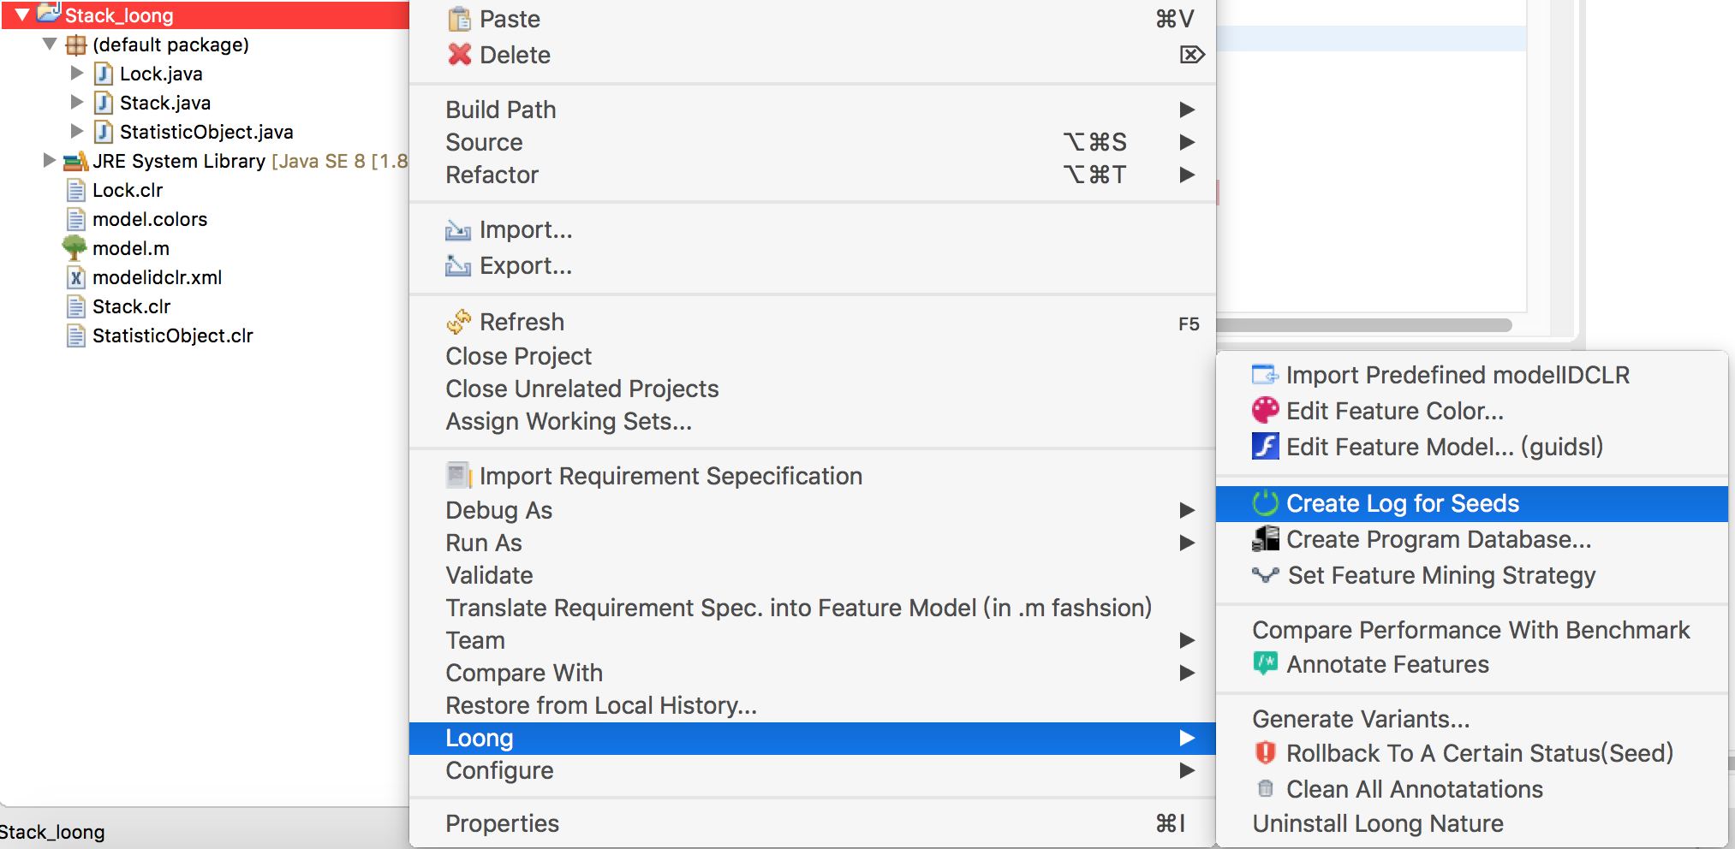Click the red Delete X icon
The height and width of the screenshot is (849, 1735).
point(460,55)
